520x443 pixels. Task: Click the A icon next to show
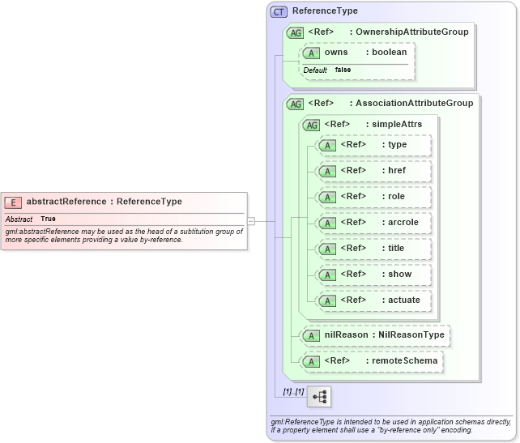pos(327,275)
